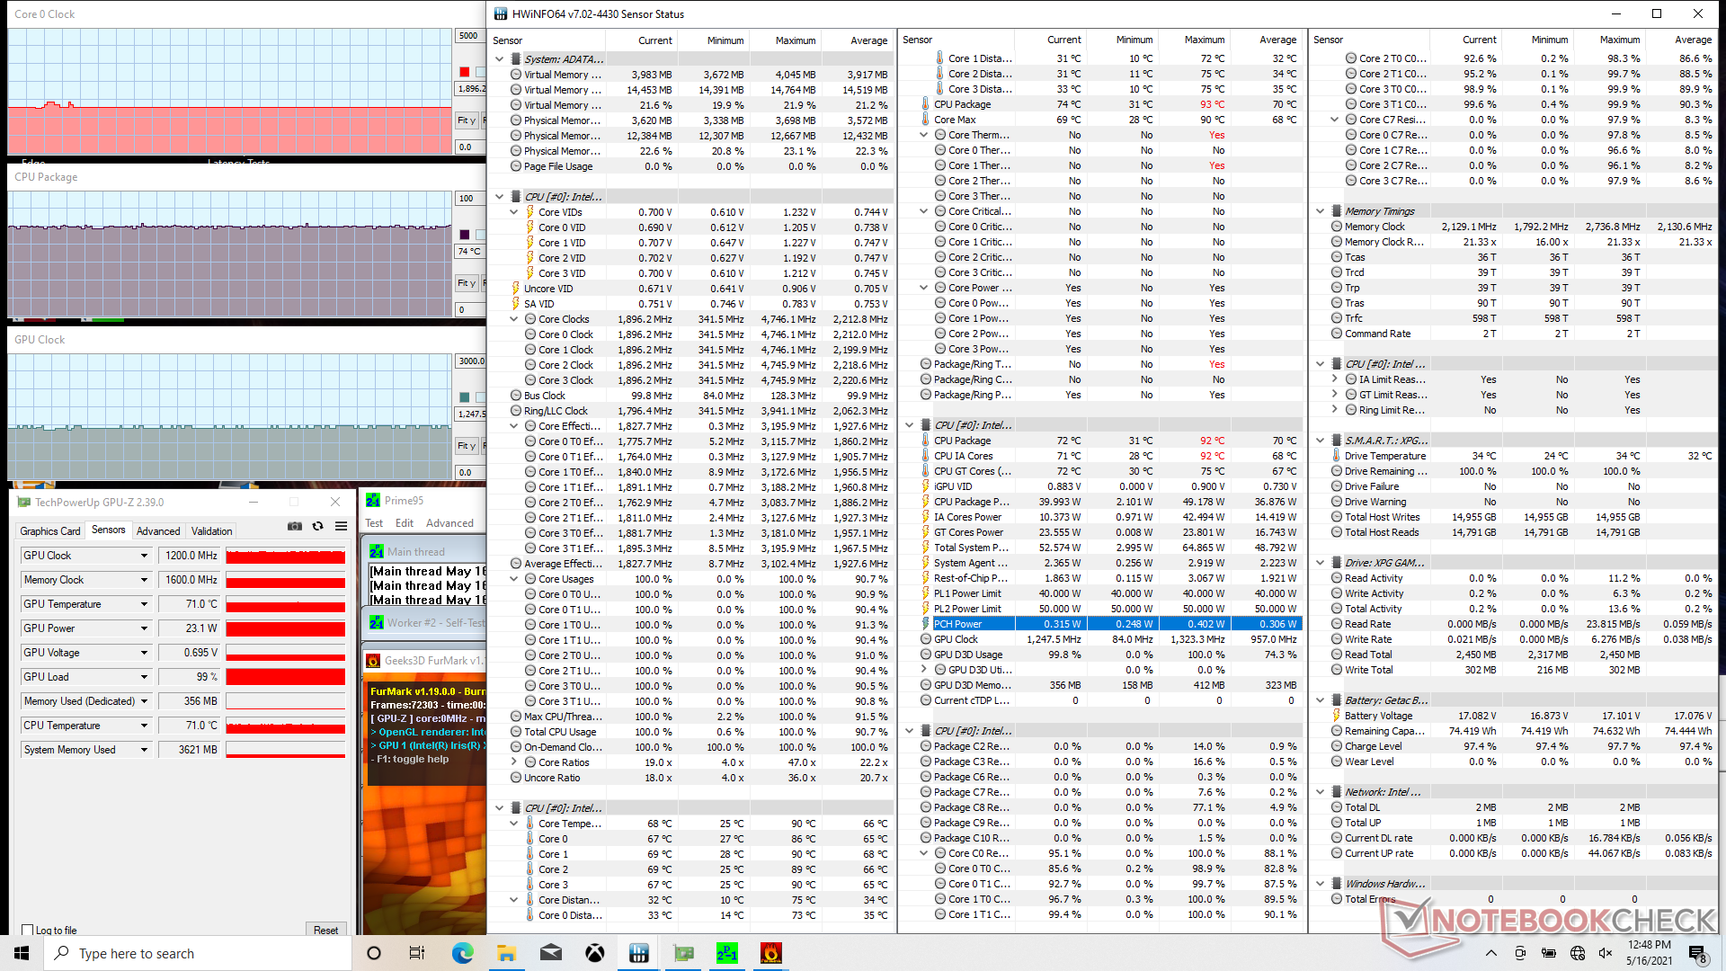Collapse Memory Timings group
The width and height of the screenshot is (1726, 971).
tap(1321, 211)
